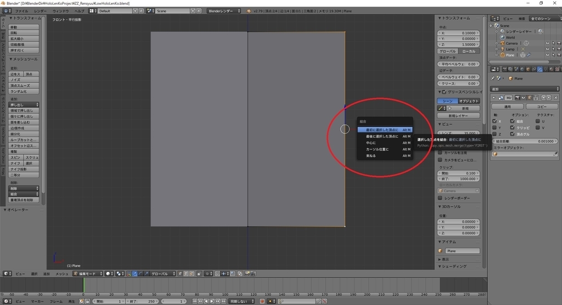Open the world tab icon in Properties
Image resolution: width=562 pixels, height=305 pixels.
pos(522,69)
